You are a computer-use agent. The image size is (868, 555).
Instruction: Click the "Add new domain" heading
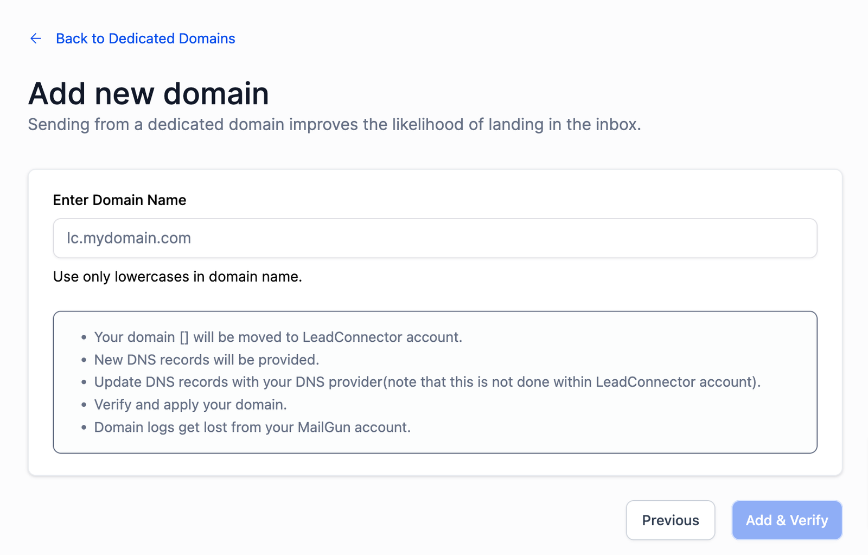click(149, 93)
